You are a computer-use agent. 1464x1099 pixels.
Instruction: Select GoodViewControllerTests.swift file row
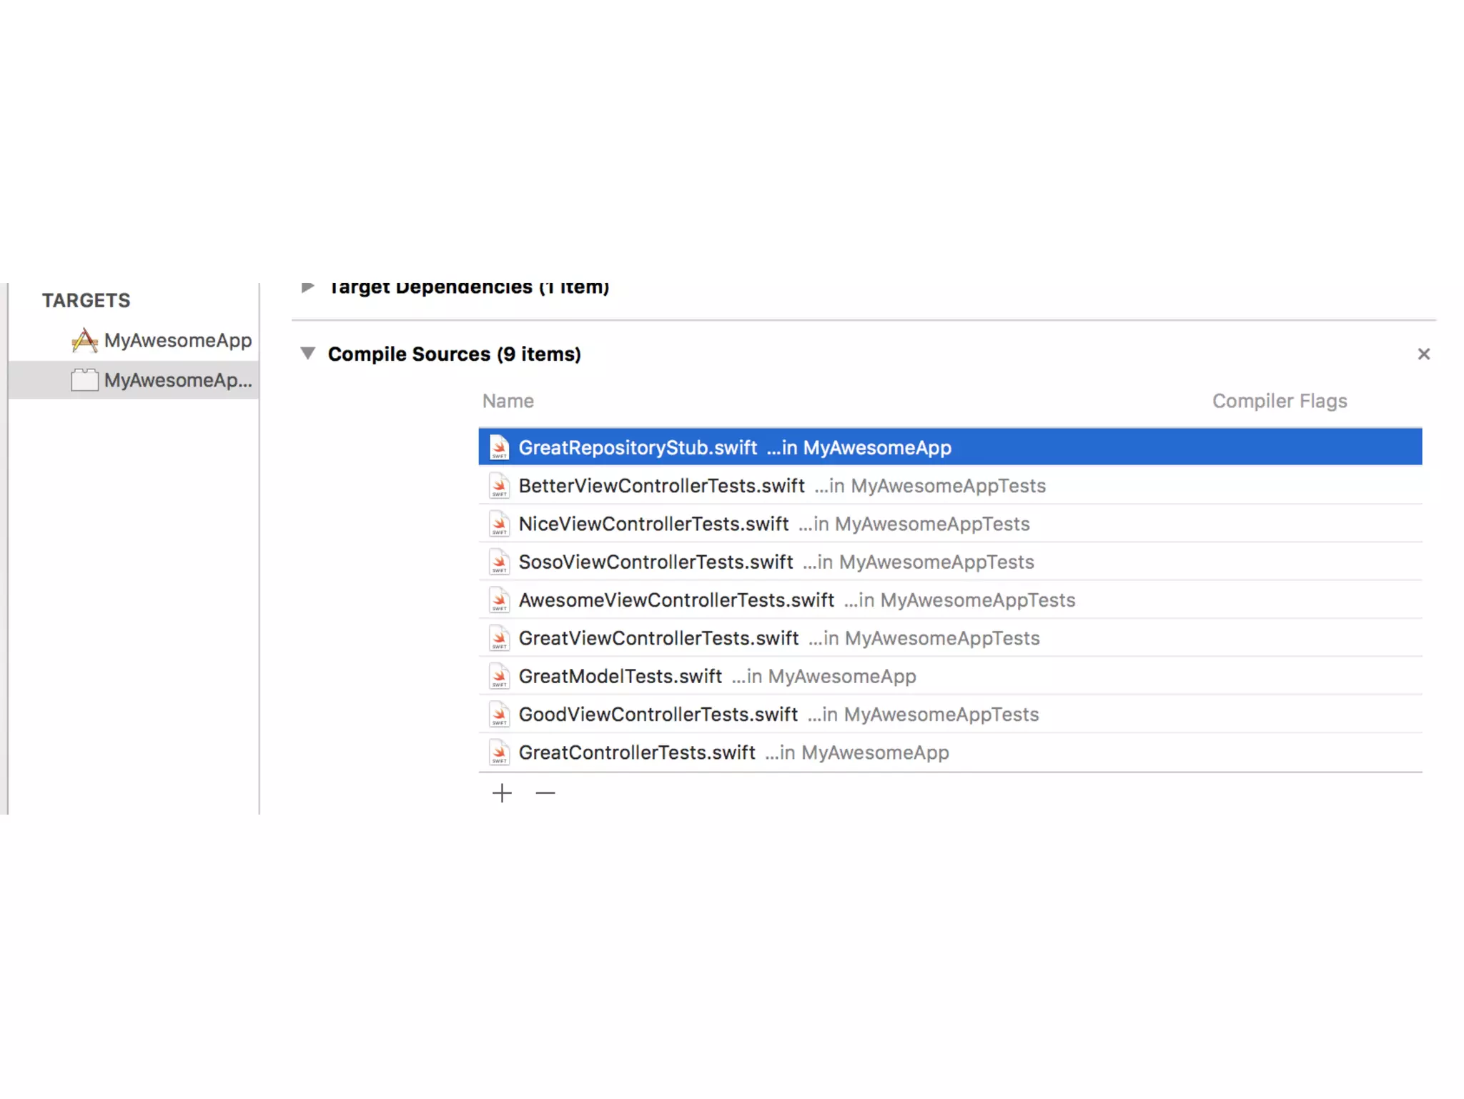(658, 715)
